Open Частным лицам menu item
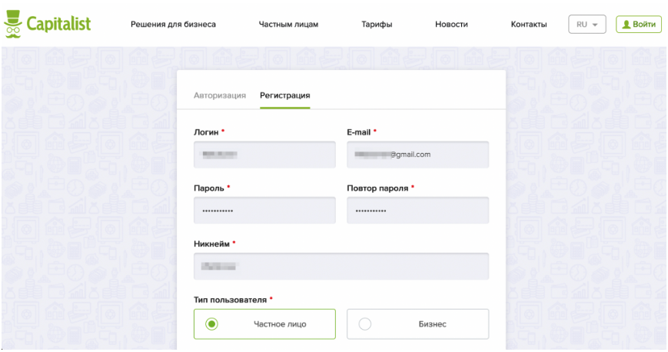668x352 pixels. (288, 25)
